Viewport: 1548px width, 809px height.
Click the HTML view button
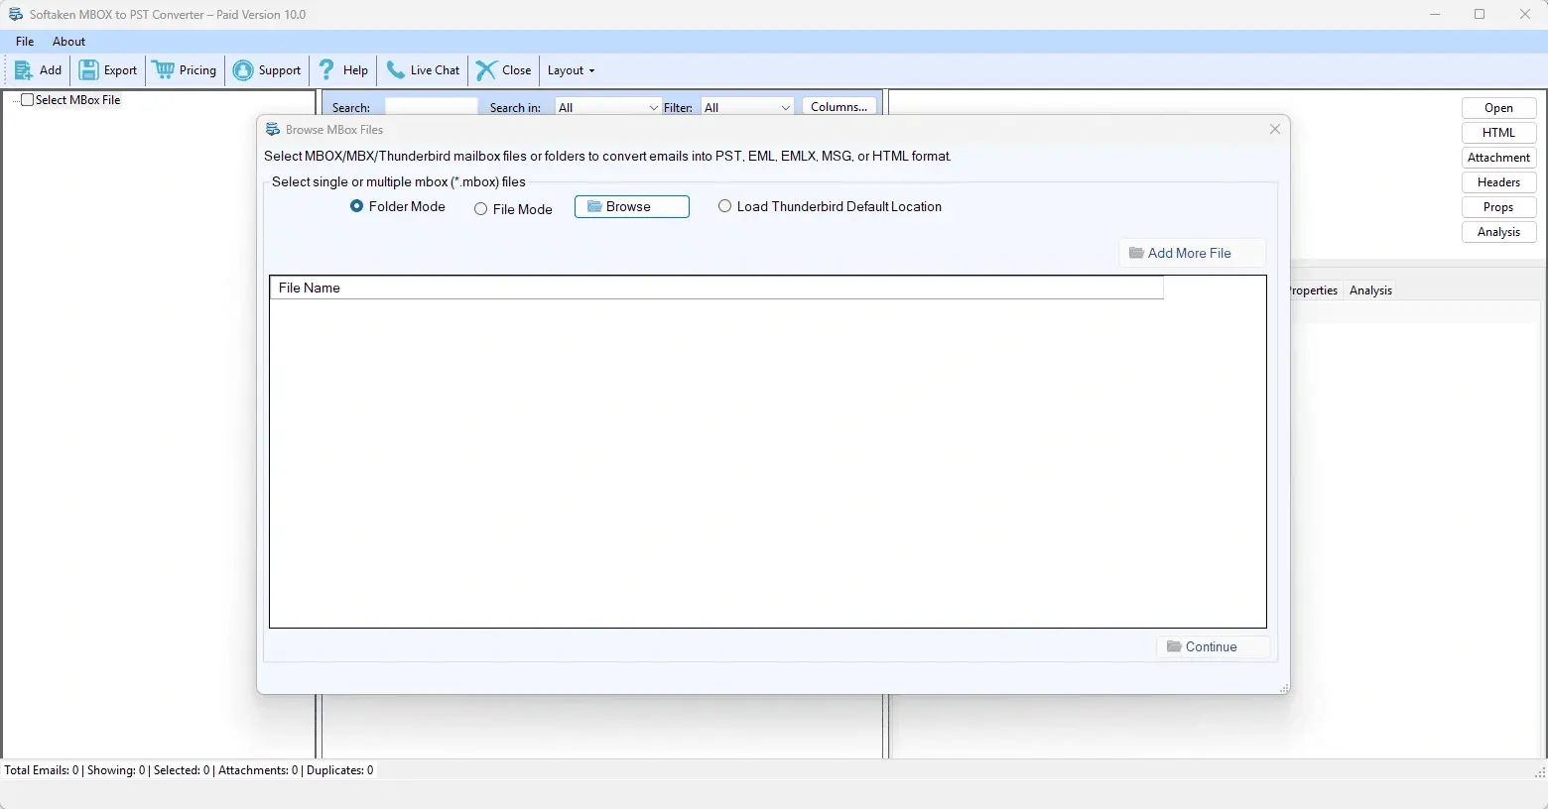[1498, 133]
